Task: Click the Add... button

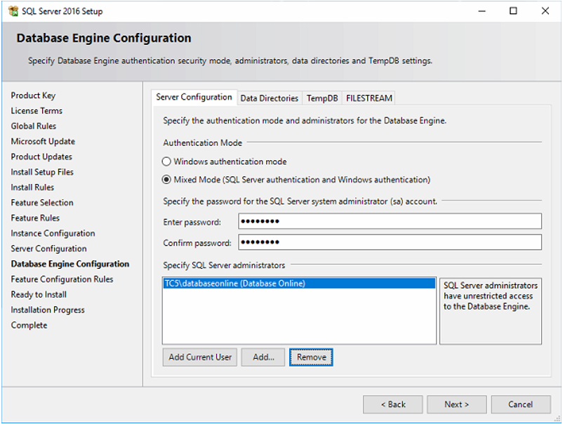Action: click(x=263, y=357)
